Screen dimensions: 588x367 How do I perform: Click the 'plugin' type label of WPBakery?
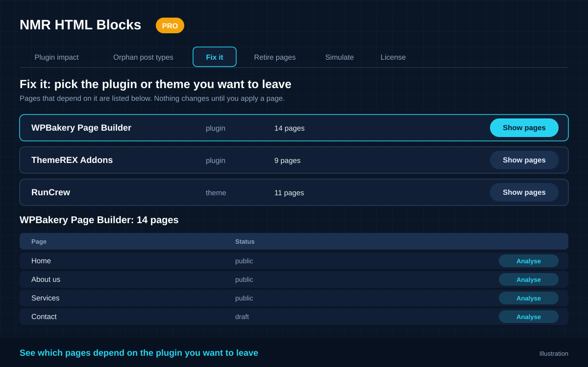(216, 128)
